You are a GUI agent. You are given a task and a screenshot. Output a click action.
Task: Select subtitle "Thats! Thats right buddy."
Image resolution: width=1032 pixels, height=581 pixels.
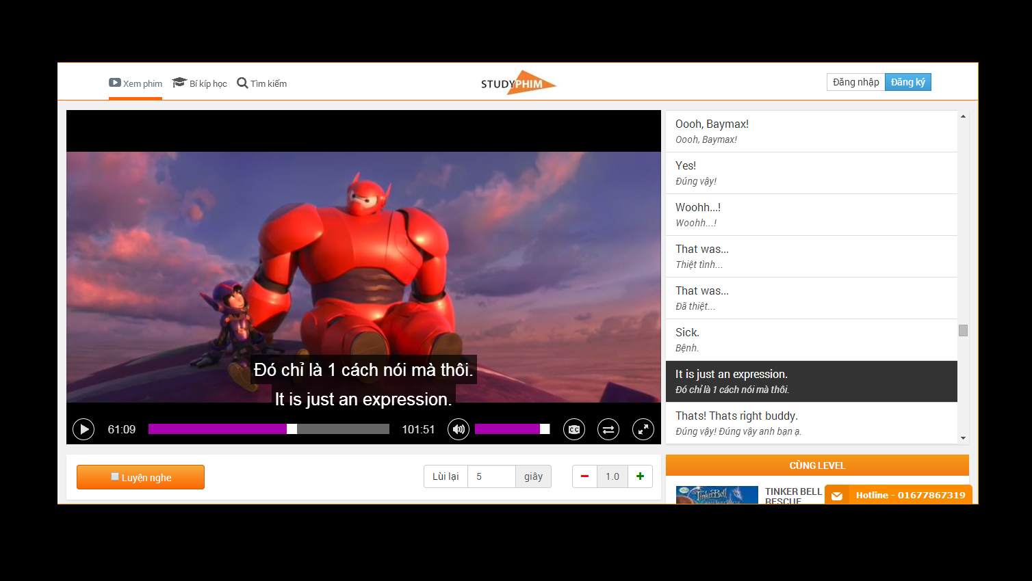[x=812, y=423]
